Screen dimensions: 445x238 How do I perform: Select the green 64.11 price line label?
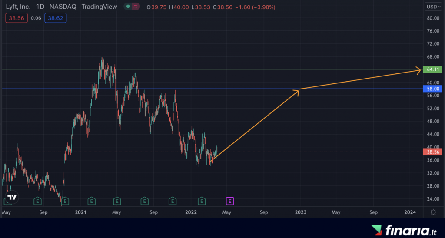[x=432, y=69]
